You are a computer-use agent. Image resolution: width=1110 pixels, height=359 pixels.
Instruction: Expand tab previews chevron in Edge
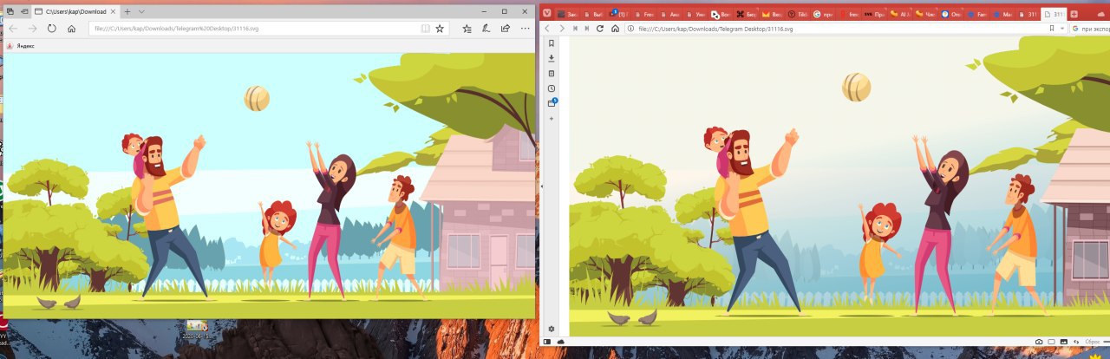coord(141,11)
